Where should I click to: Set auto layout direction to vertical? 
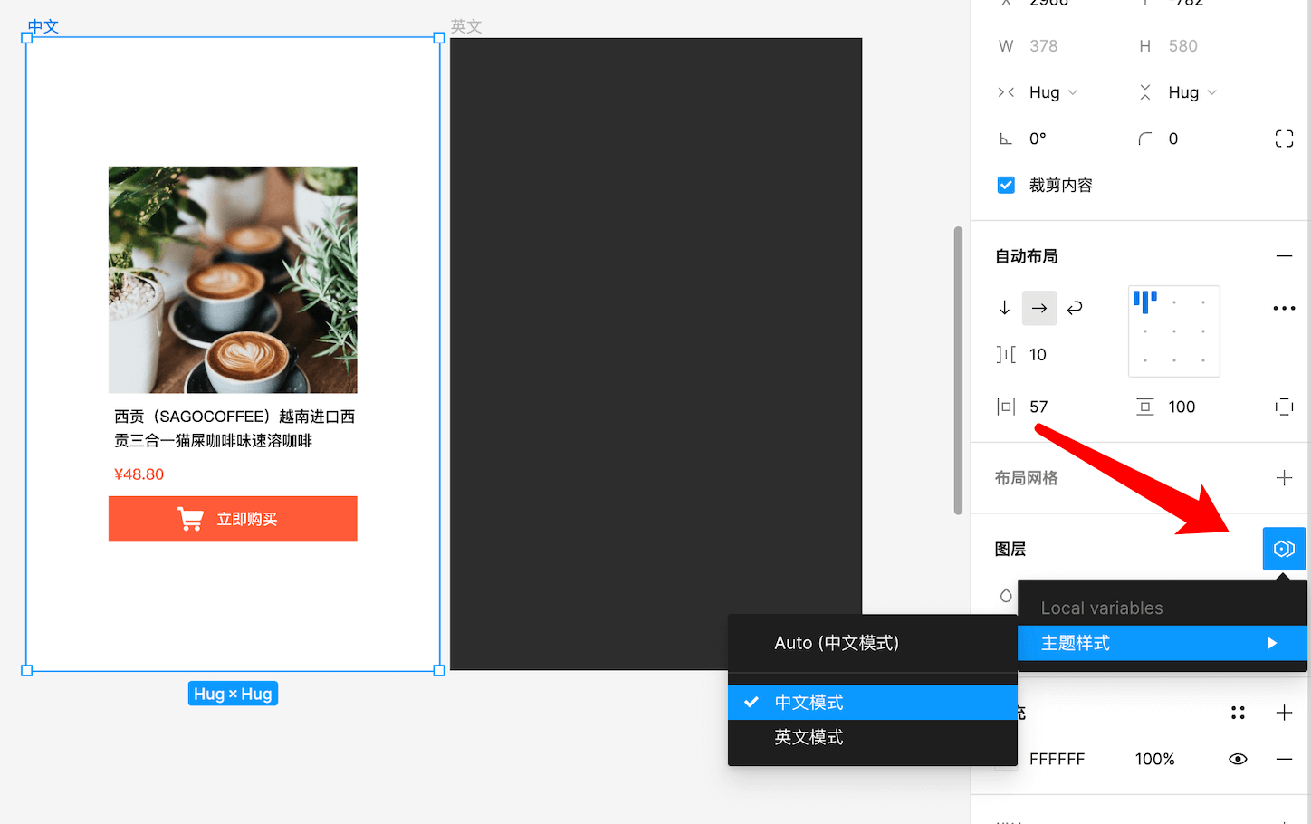[x=1004, y=308]
